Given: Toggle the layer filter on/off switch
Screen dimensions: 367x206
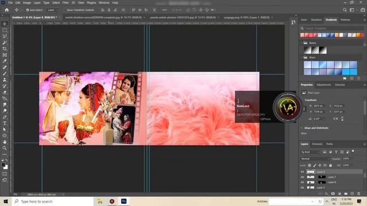Looking at the screenshot, I should [353, 152].
